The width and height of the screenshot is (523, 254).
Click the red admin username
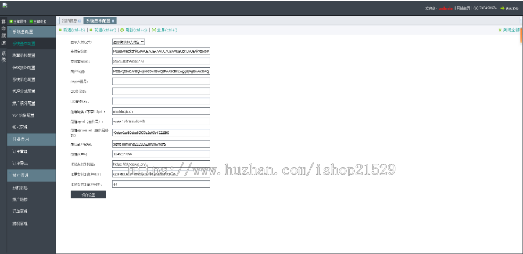point(446,8)
